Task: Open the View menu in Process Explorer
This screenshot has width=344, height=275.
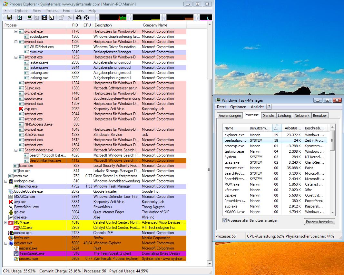Action: pos(37,11)
